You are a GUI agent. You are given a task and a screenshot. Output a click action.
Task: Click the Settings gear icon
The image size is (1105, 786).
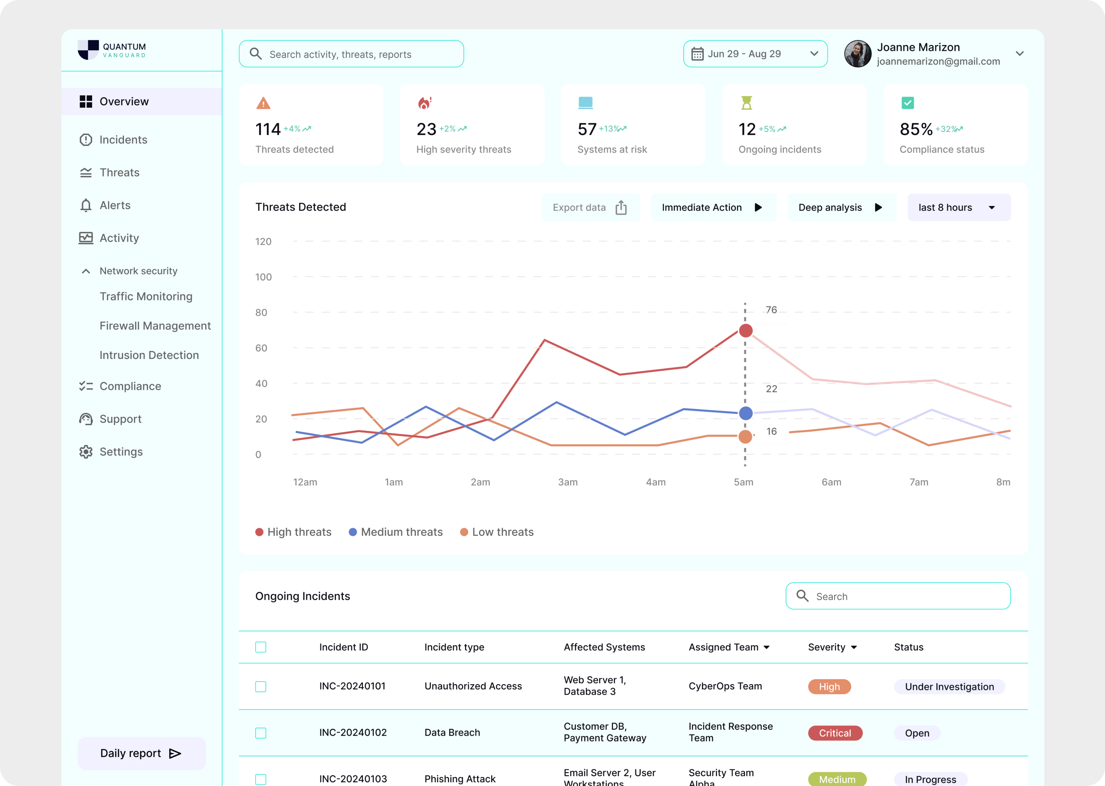(86, 452)
